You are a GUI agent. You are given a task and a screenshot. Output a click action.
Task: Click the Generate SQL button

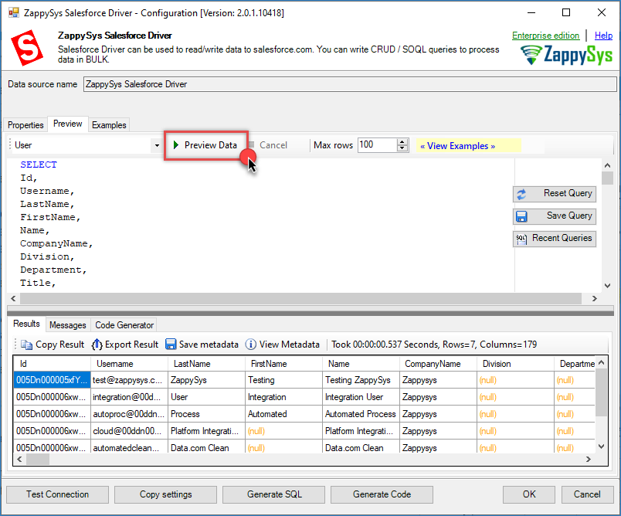coord(274,494)
